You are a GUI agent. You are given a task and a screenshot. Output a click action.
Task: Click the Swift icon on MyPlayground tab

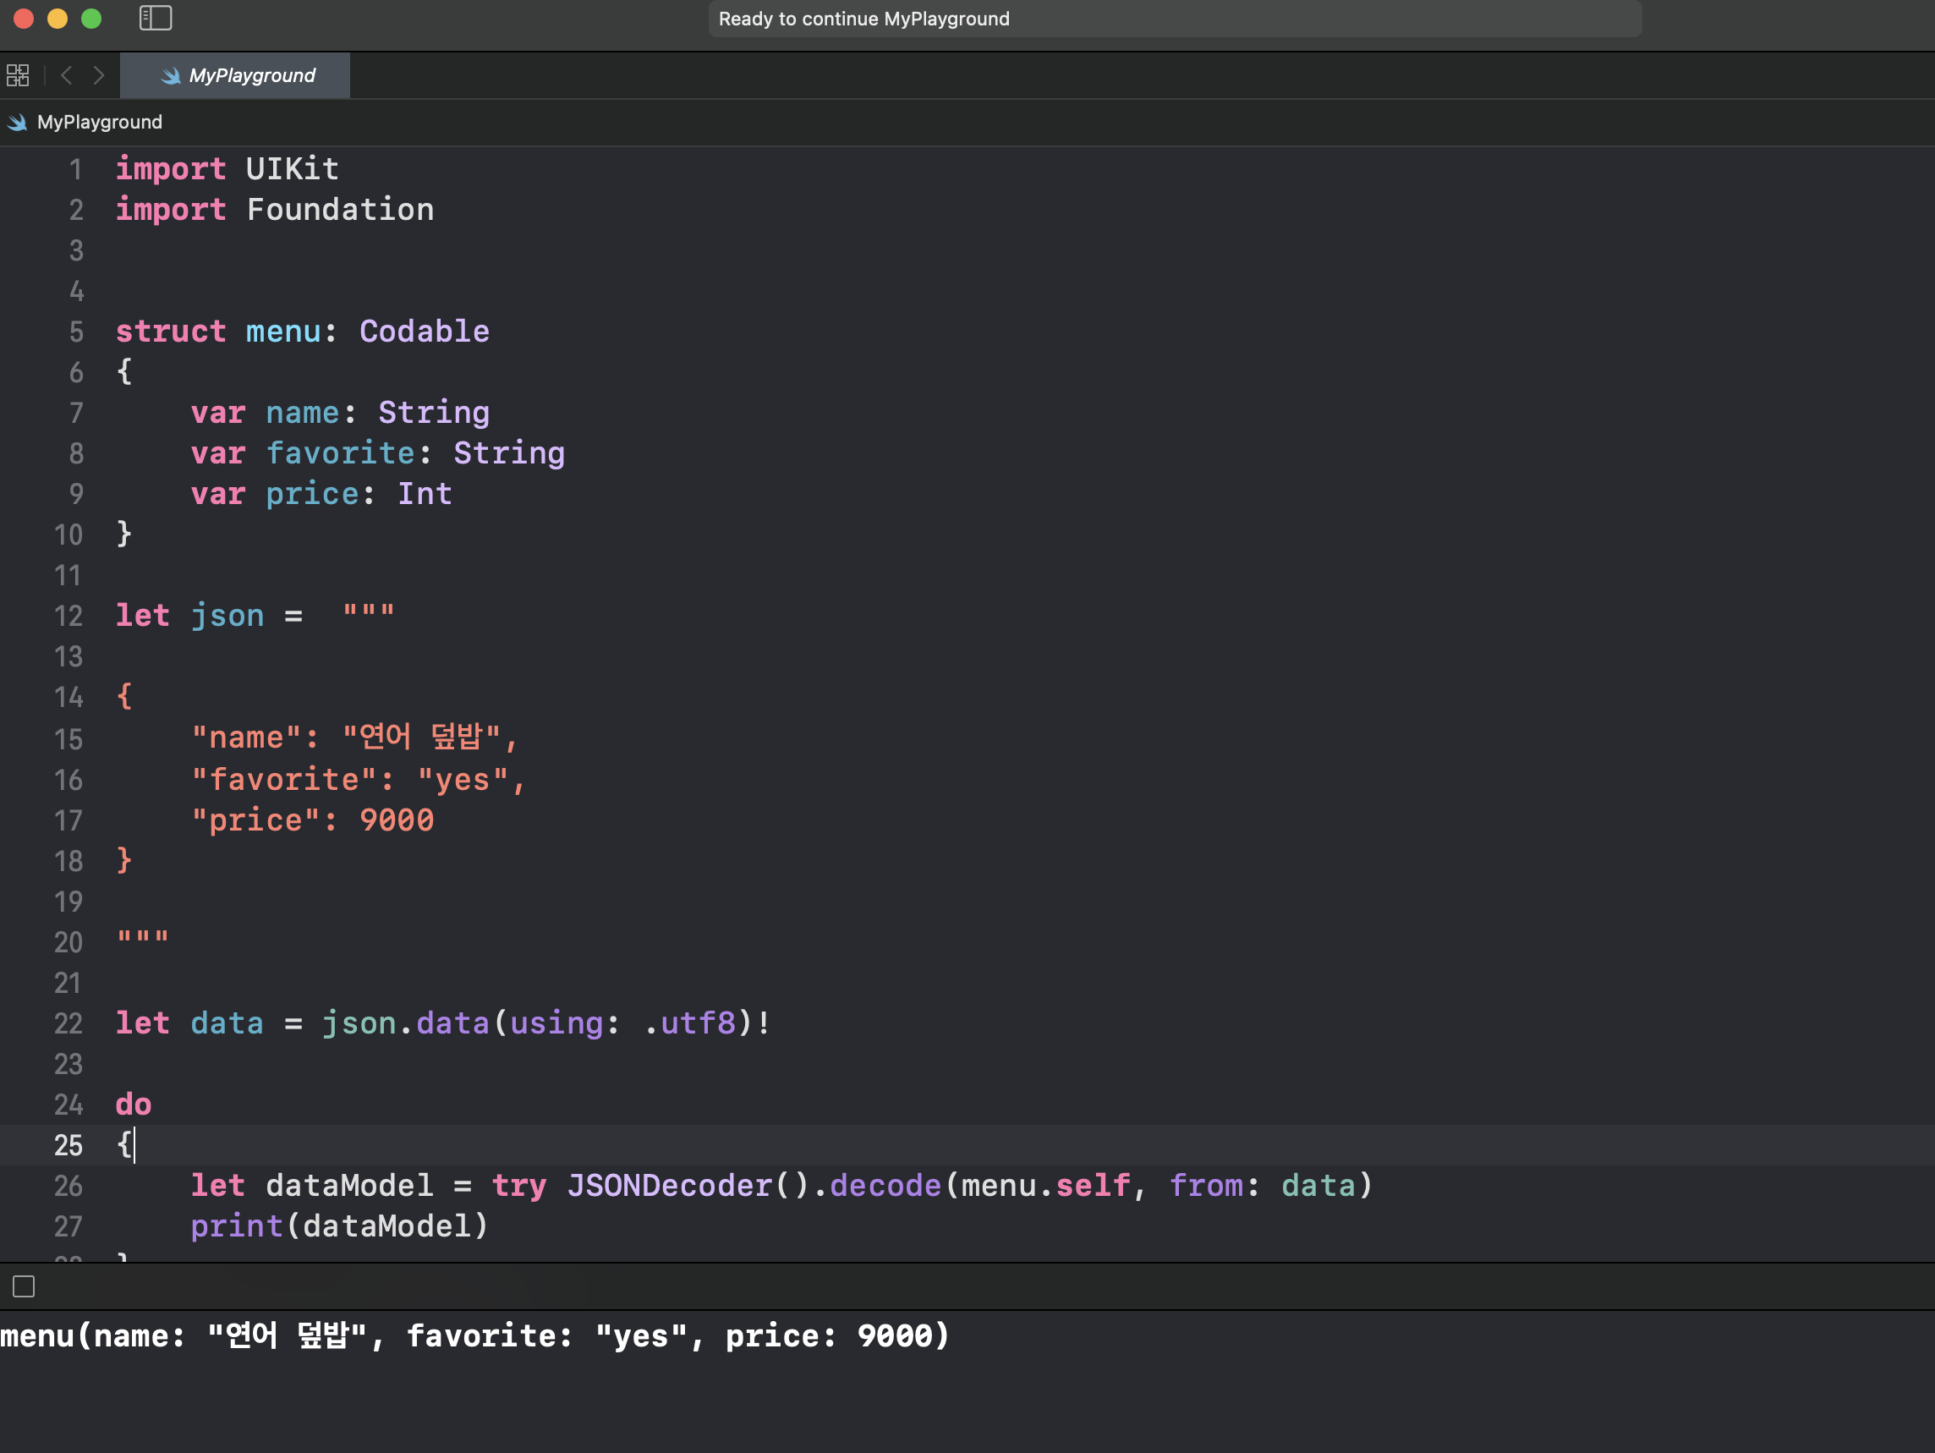point(171,76)
